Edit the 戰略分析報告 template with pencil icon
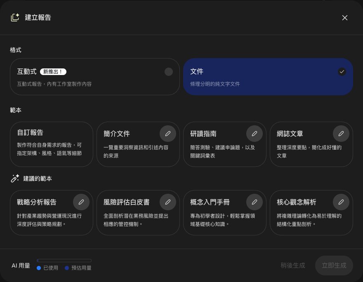 pyautogui.click(x=81, y=202)
